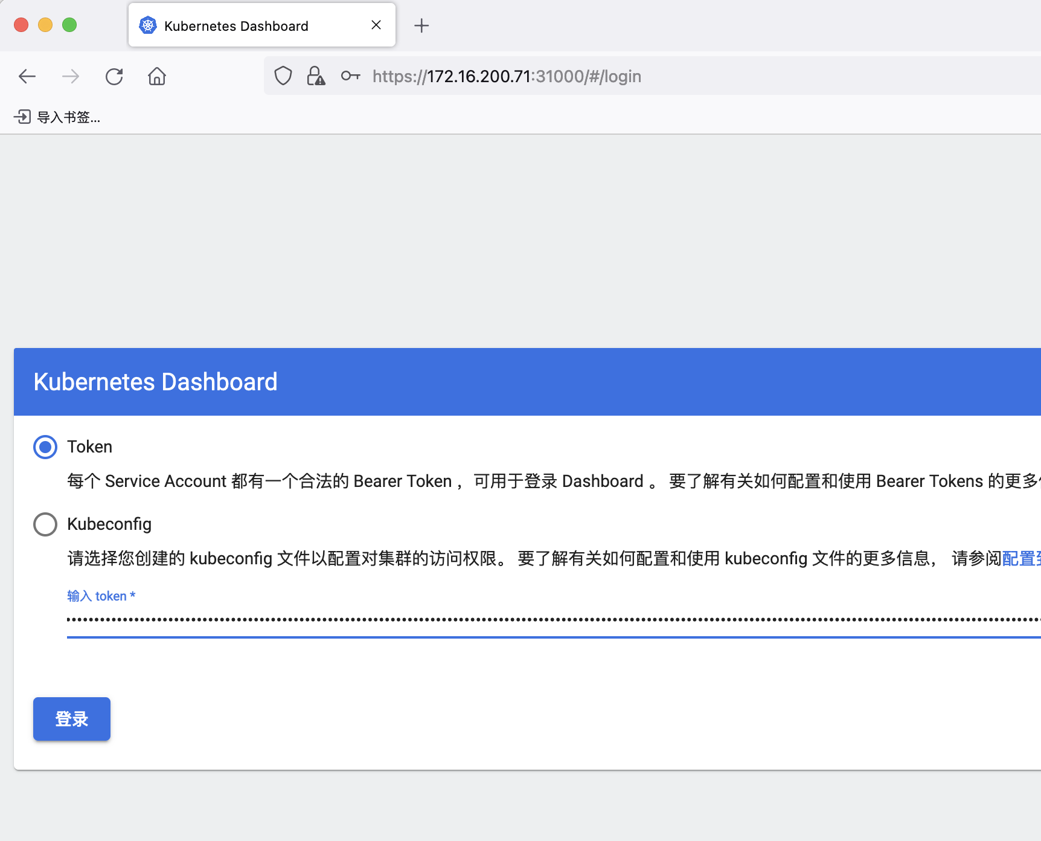This screenshot has width=1041, height=841.
Task: Click the red close window button
Action: tap(21, 25)
